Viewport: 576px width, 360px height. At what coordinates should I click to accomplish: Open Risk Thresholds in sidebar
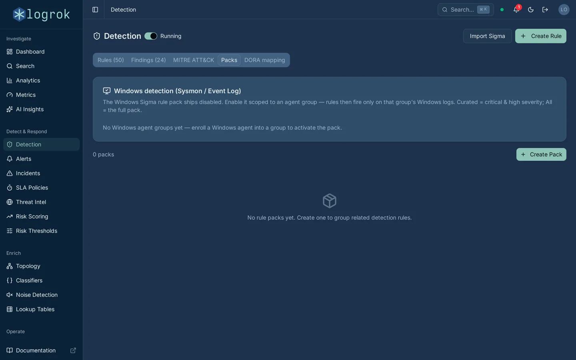click(41, 231)
